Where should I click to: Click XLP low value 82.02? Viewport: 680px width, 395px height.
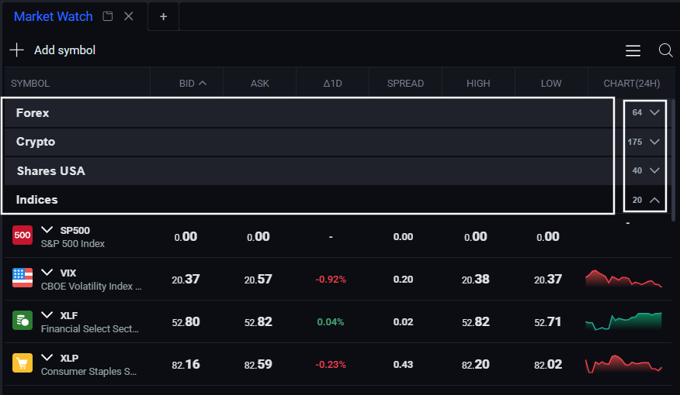[x=548, y=364]
